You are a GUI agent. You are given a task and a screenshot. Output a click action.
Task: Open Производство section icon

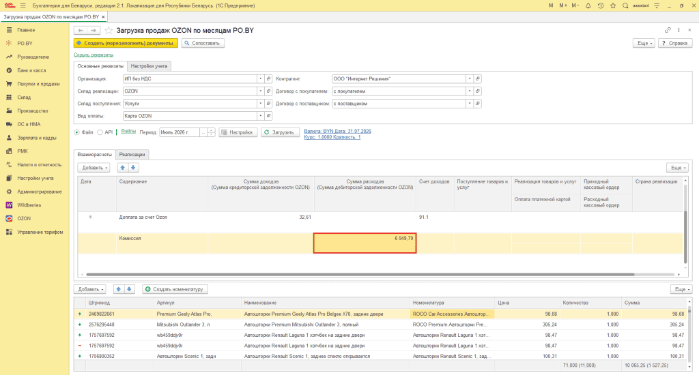coord(9,110)
